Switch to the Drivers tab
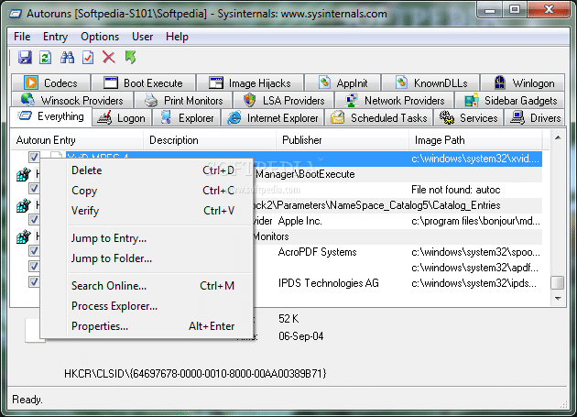Viewport: 577px width, 417px height. click(534, 118)
